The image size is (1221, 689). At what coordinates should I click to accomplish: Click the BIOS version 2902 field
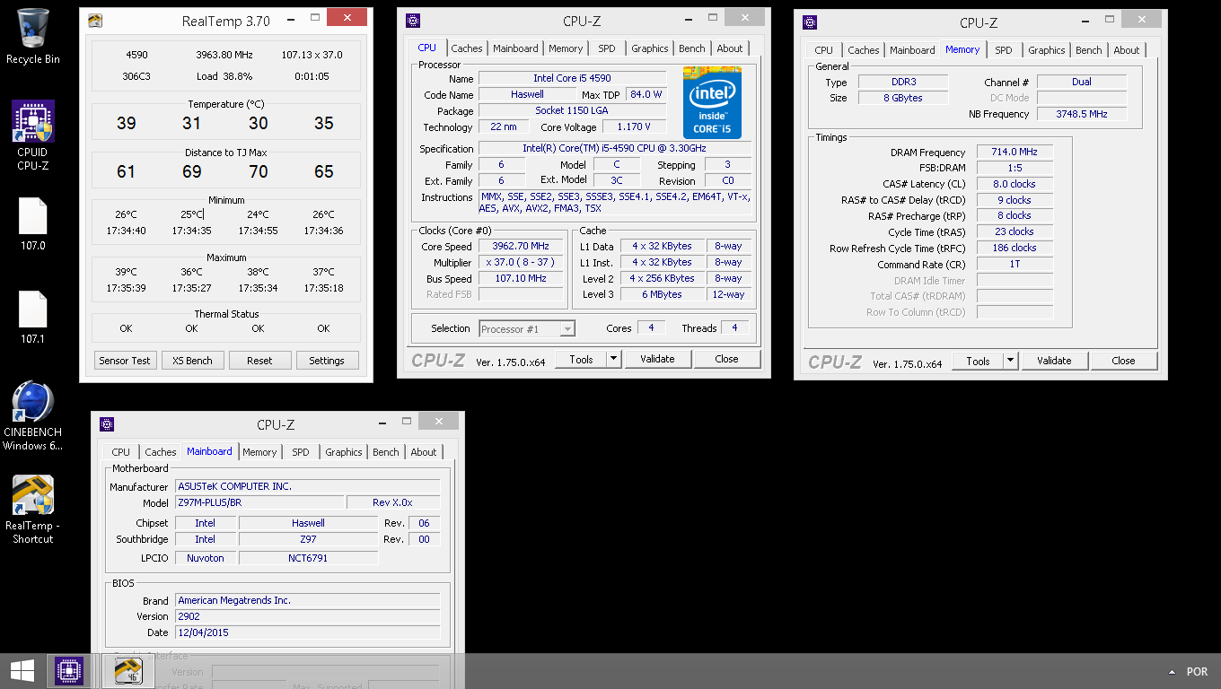point(308,616)
